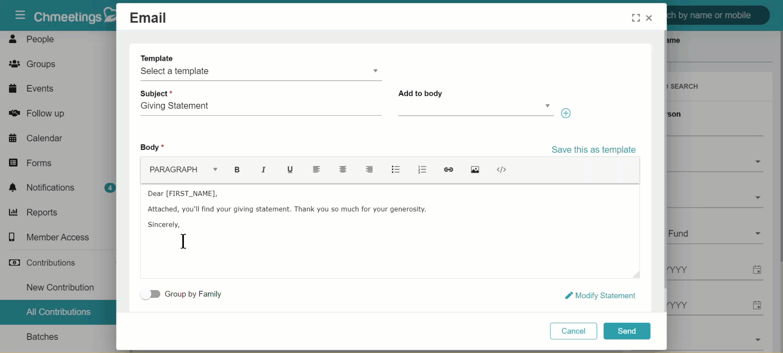Click the People sidebar icon

tap(13, 39)
